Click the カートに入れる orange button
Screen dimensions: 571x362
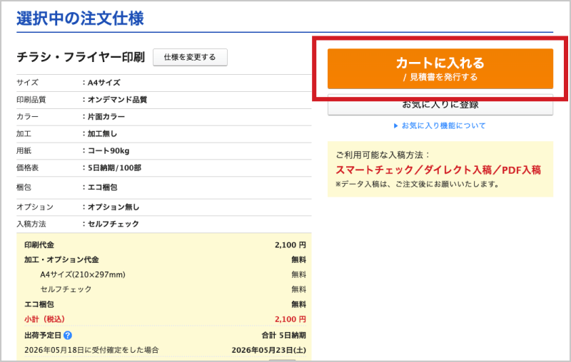tap(440, 68)
